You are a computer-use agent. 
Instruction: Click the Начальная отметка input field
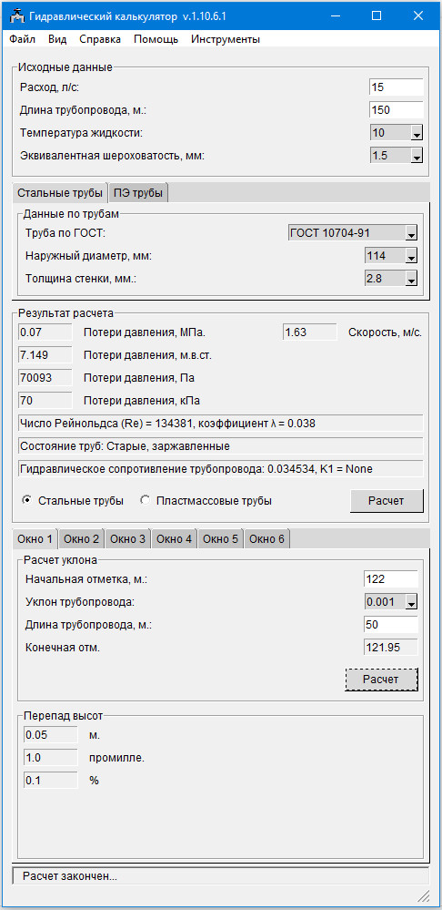[391, 579]
